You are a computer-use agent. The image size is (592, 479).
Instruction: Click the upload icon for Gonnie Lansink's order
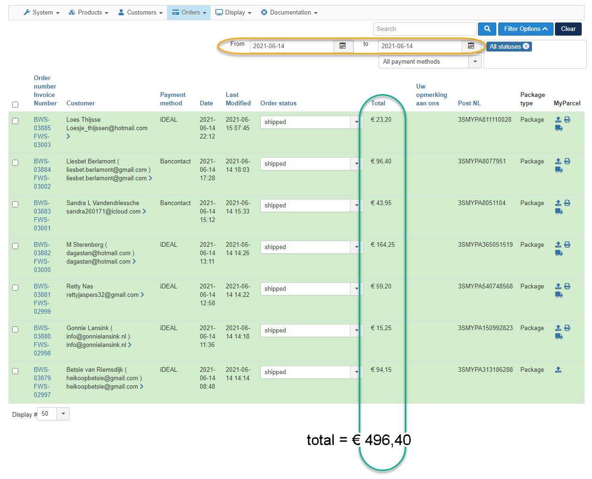[558, 328]
